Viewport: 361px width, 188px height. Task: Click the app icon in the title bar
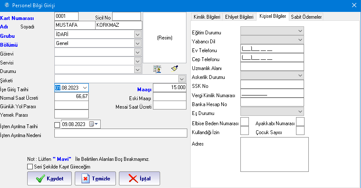6,5
